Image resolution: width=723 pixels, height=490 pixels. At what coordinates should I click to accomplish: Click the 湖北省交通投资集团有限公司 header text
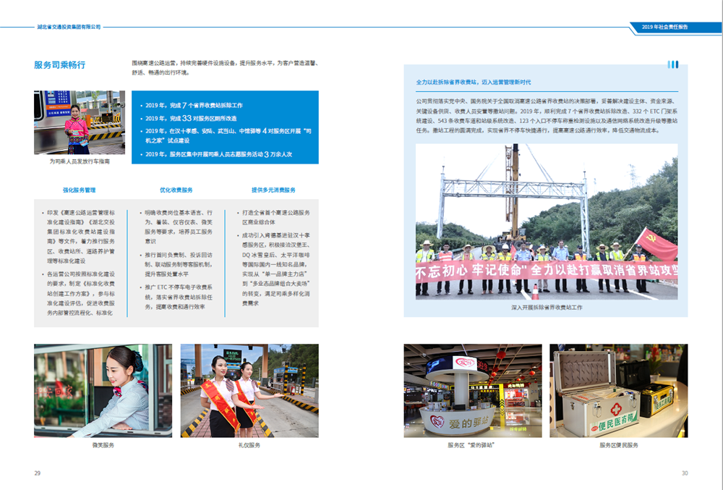click(69, 27)
